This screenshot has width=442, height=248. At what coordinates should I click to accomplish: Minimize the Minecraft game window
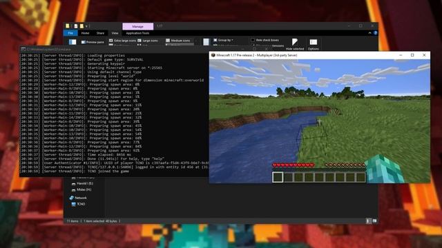point(401,55)
